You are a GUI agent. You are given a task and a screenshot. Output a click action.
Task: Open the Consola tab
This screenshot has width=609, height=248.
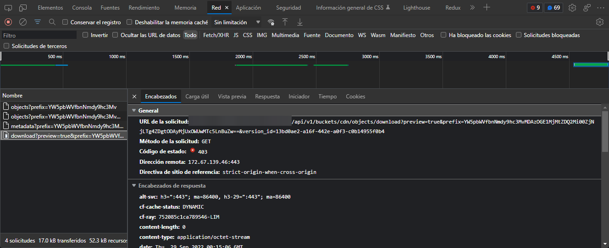82,8
